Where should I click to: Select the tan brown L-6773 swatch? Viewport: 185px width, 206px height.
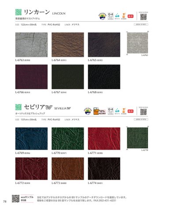point(68,169)
